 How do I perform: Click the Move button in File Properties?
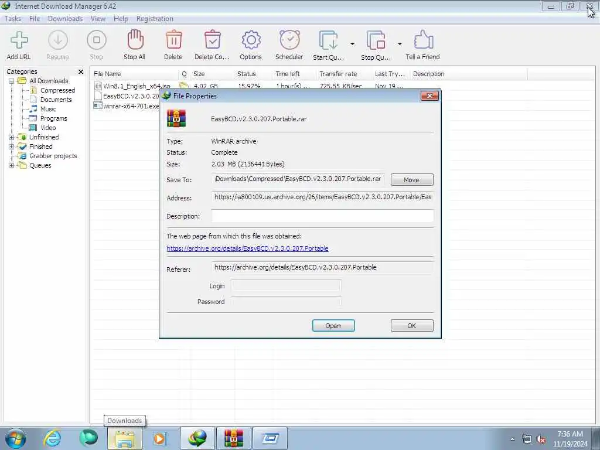(x=412, y=180)
